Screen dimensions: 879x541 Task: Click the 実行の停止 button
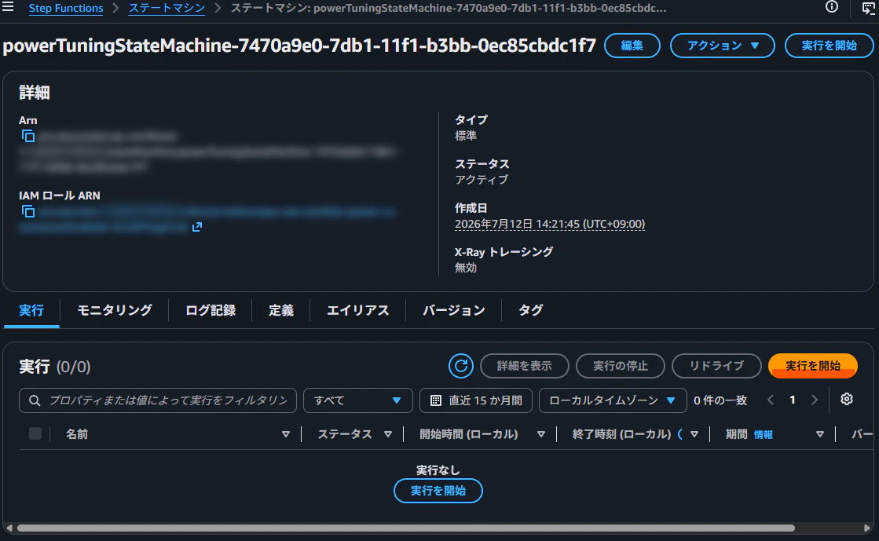point(621,366)
